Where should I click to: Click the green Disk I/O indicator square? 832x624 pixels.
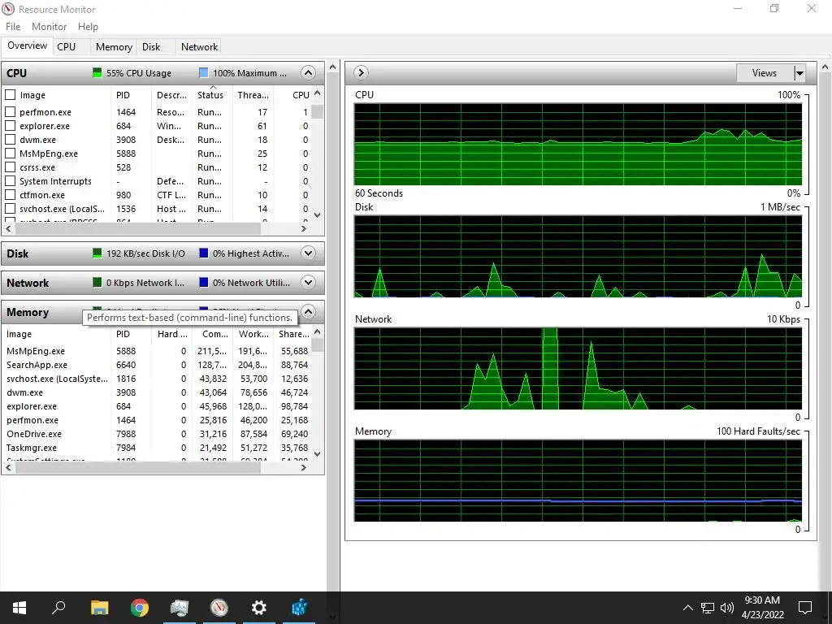(97, 253)
